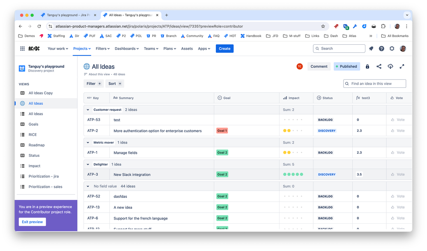This screenshot has width=427, height=251.
Task: Vote on ATP-53 test idea
Action: pos(398,120)
